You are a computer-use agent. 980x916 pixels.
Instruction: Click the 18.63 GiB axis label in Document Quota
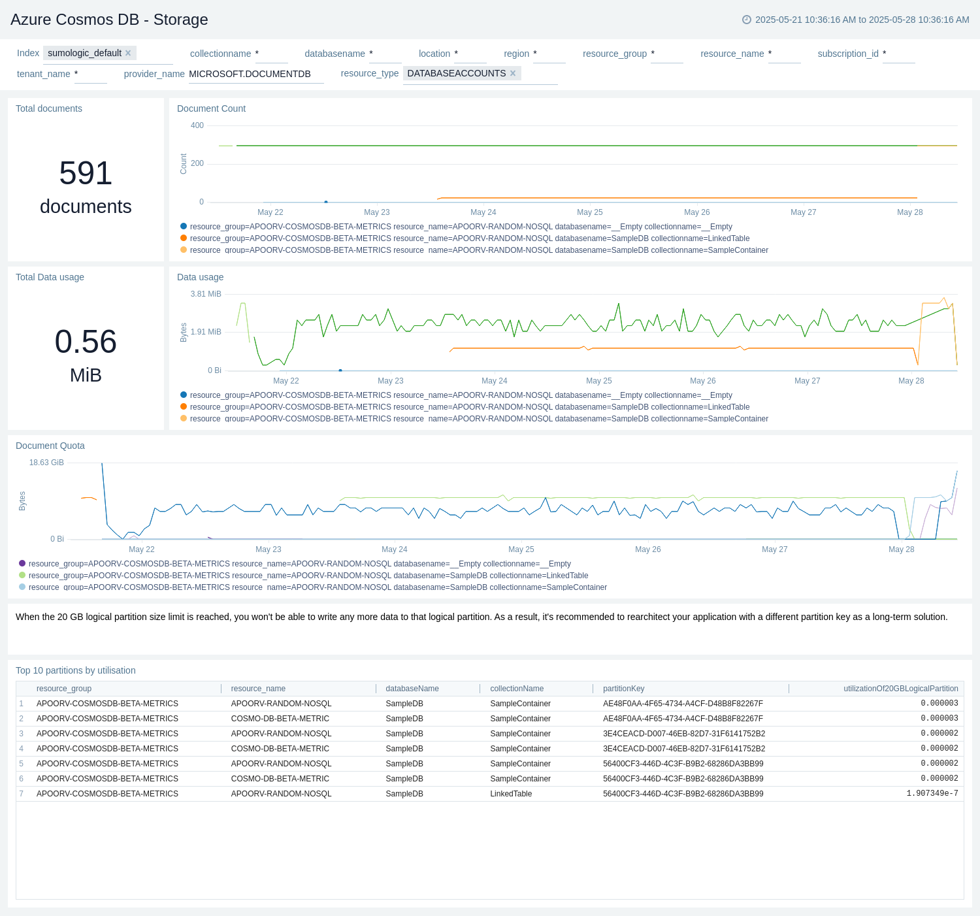[x=46, y=463]
